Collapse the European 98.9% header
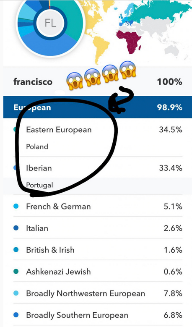Viewport: 192px width, 327px height. [x=97, y=107]
